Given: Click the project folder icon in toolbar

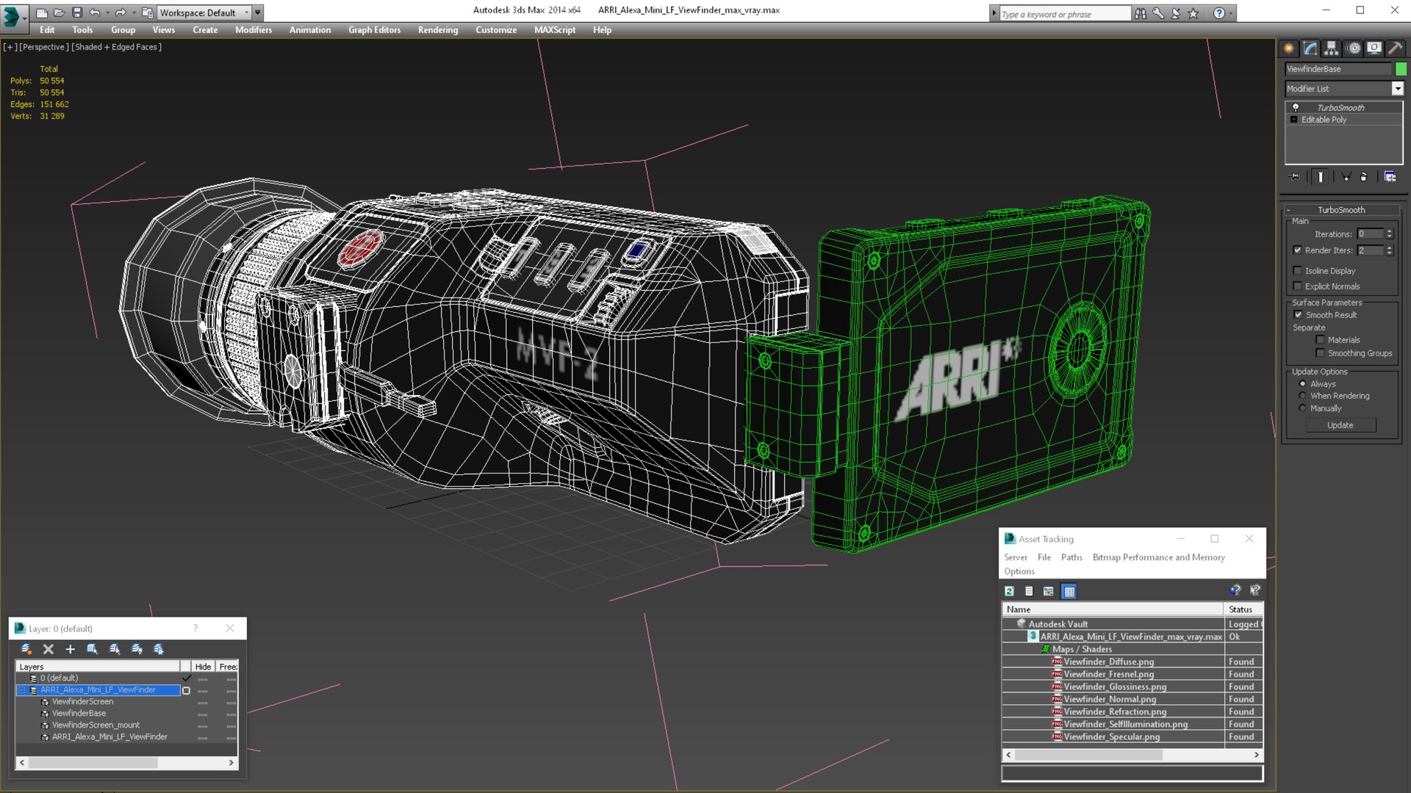Looking at the screenshot, I should coord(148,12).
